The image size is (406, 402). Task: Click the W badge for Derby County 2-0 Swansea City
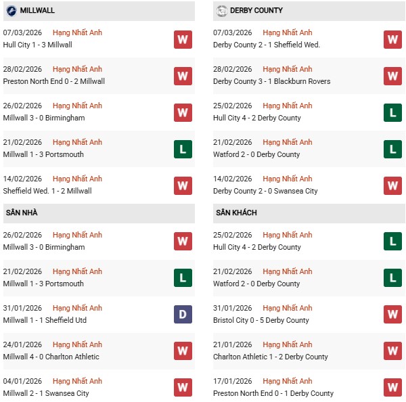393,185
